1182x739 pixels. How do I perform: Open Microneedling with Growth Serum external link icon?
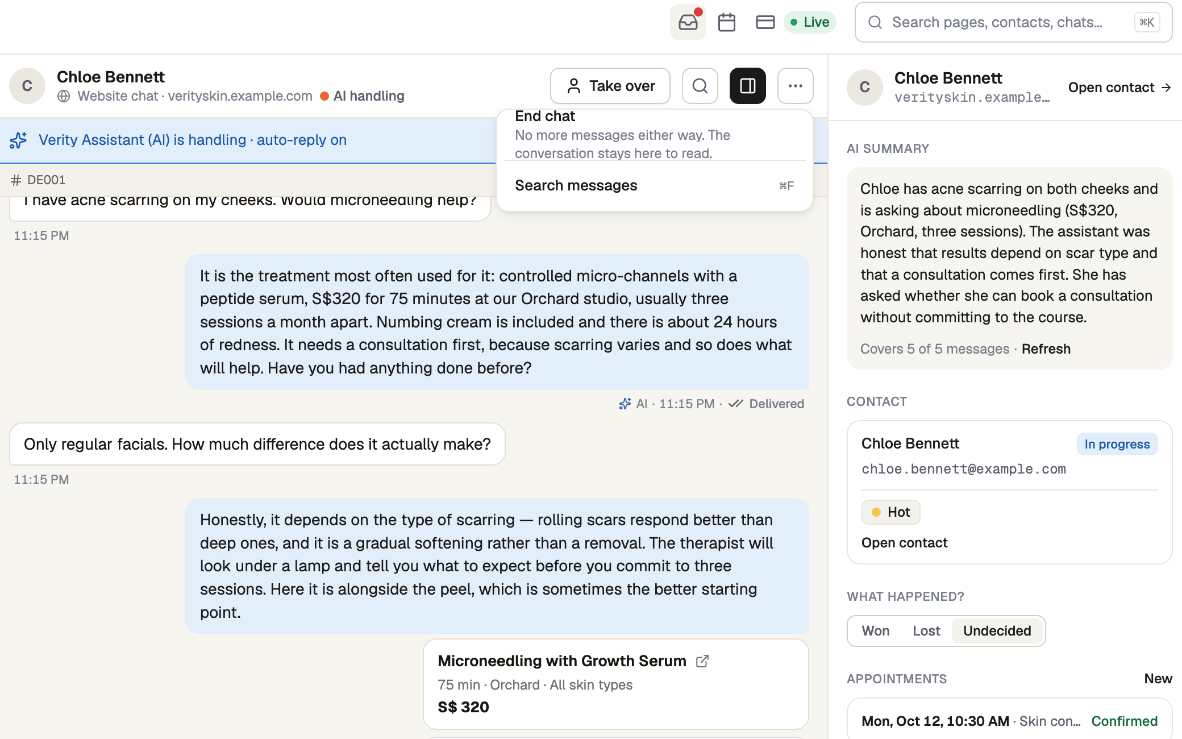pyautogui.click(x=702, y=661)
